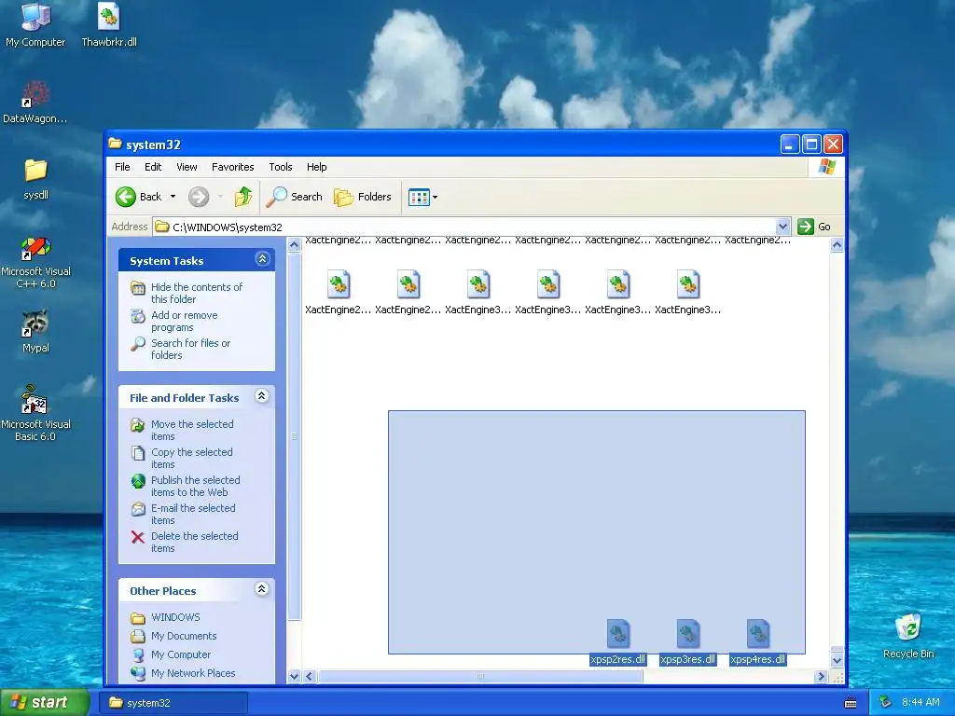Click system32 taskbar button

point(173,703)
